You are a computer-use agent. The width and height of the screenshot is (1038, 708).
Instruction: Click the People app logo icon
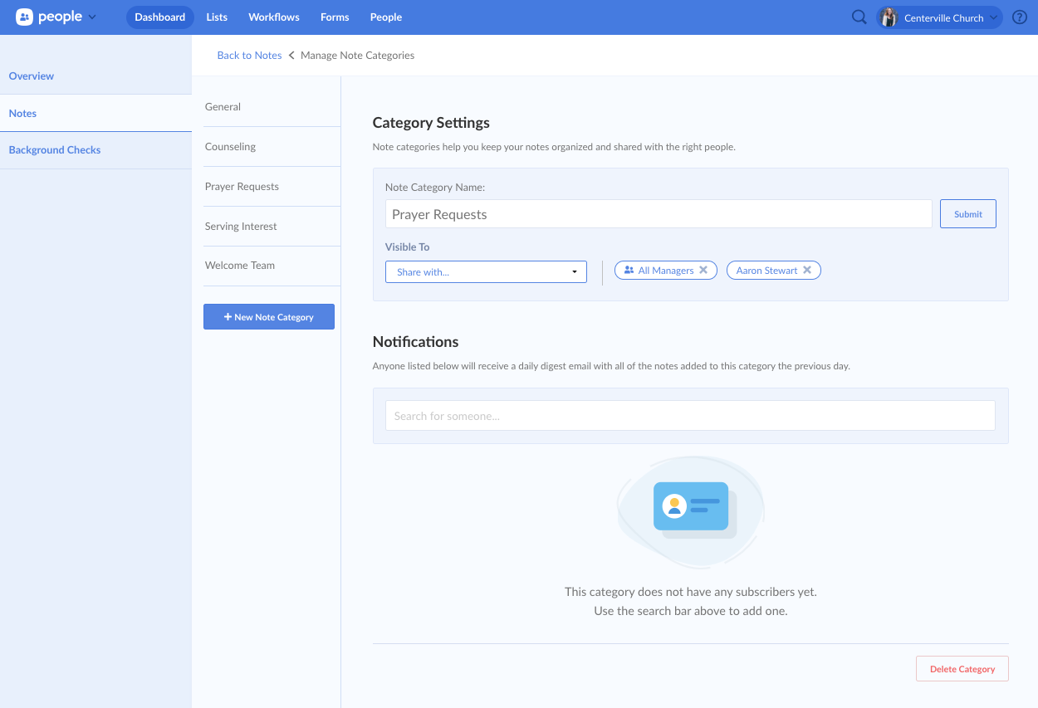tap(24, 17)
